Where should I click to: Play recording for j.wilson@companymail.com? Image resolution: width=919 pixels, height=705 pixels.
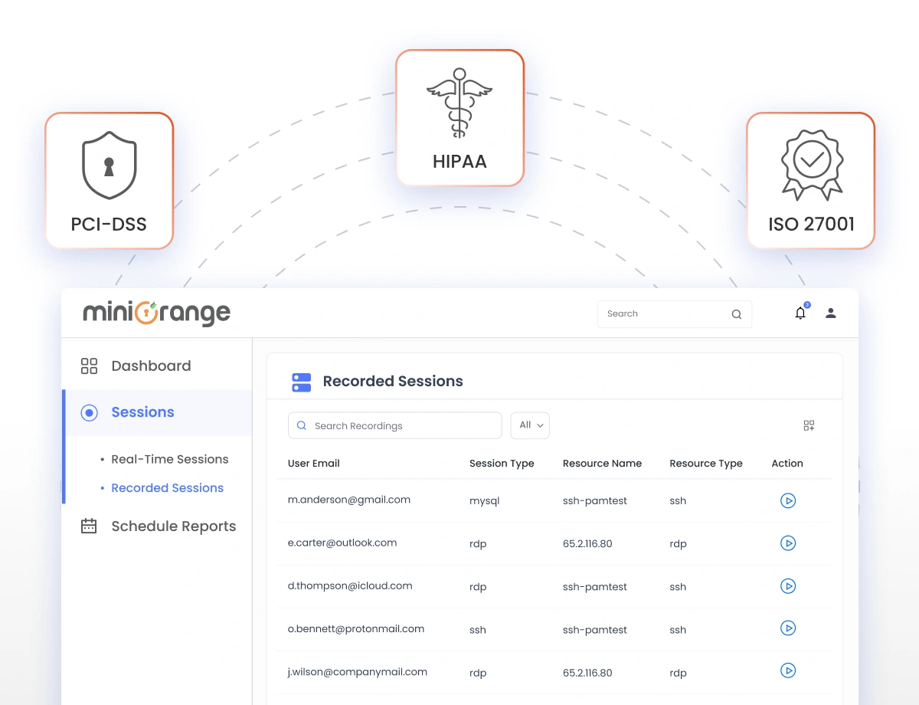(x=788, y=671)
